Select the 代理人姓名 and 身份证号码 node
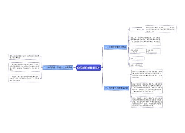 [145, 51]
